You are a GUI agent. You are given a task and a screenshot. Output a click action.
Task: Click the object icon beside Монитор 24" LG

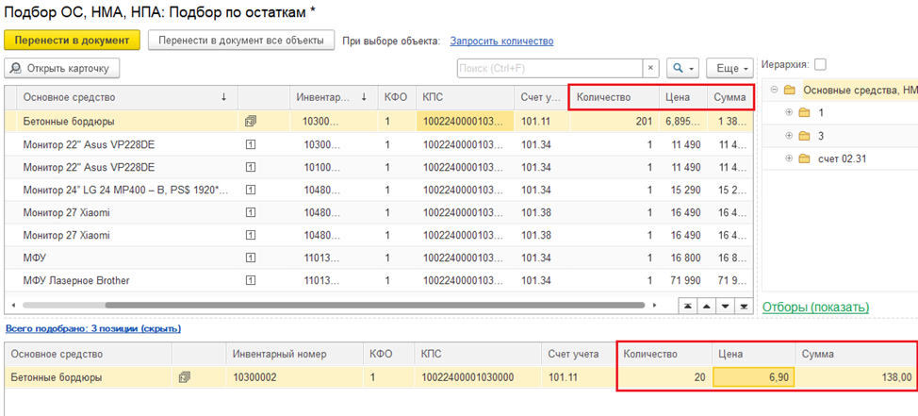(251, 190)
